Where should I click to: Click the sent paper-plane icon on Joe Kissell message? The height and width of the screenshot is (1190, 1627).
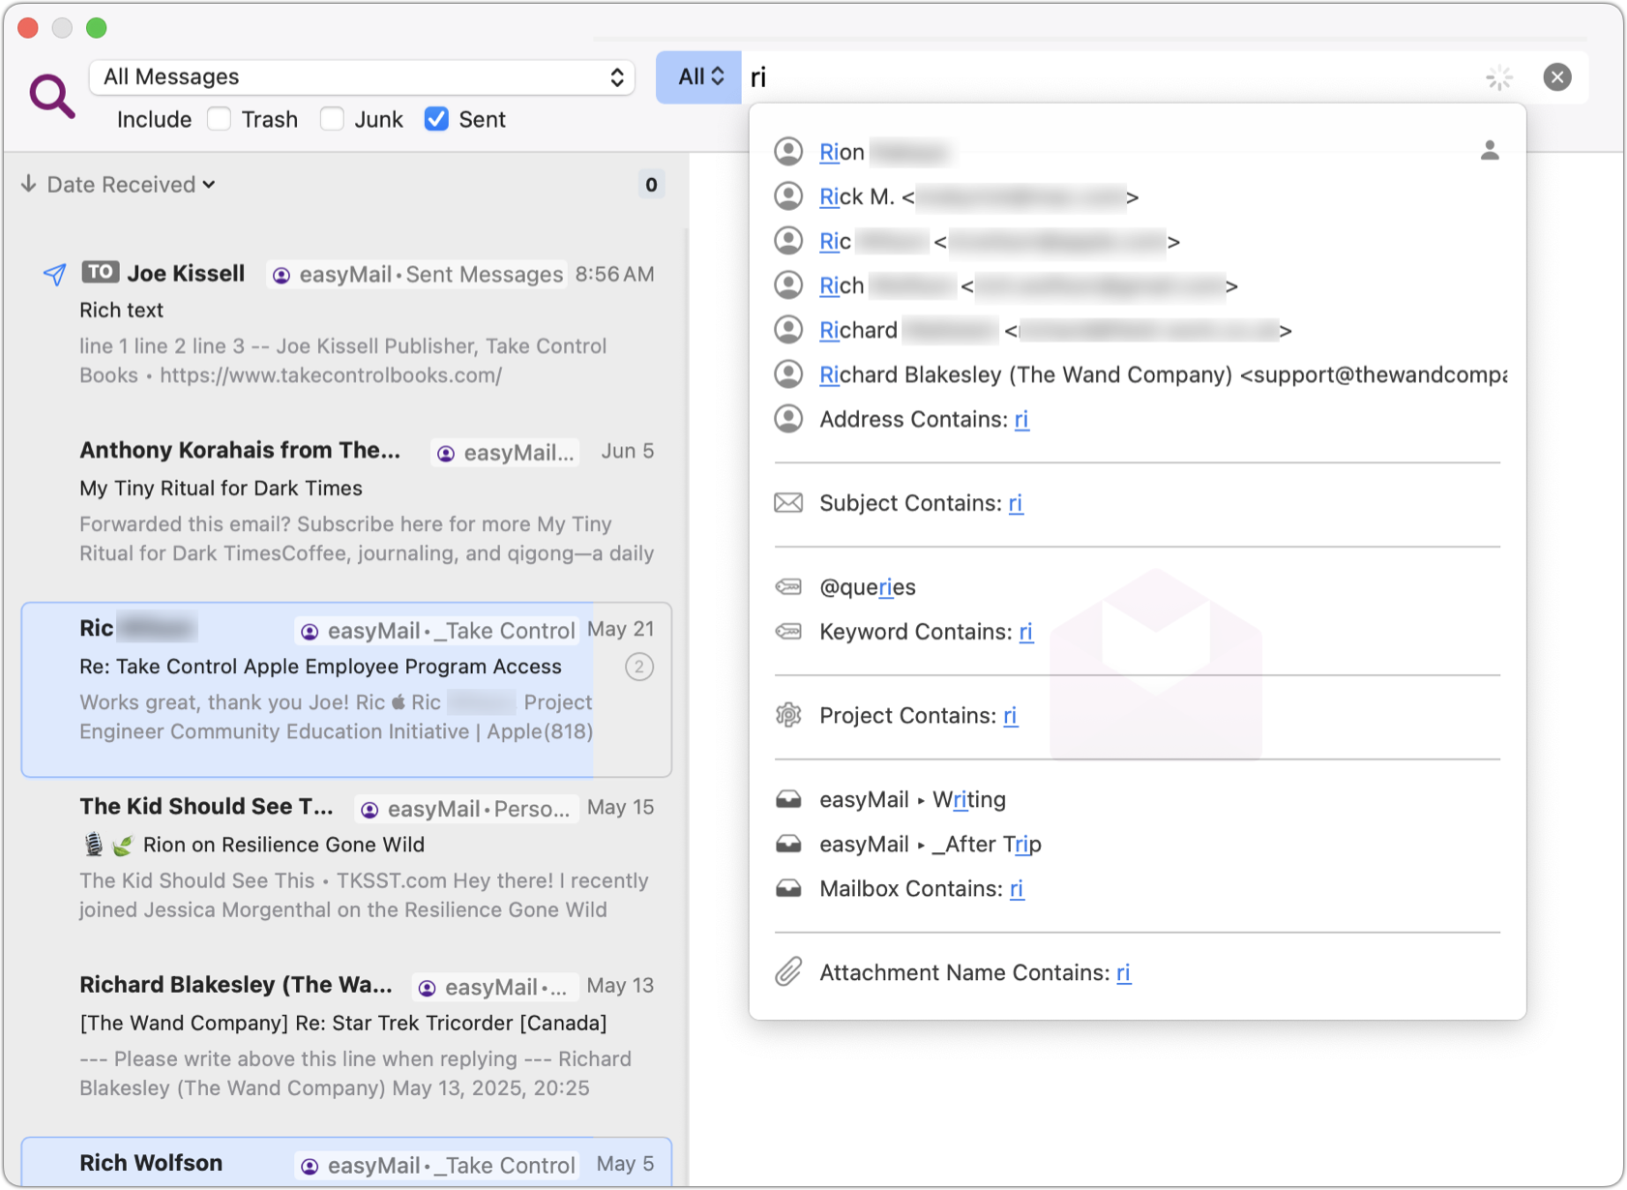[55, 275]
